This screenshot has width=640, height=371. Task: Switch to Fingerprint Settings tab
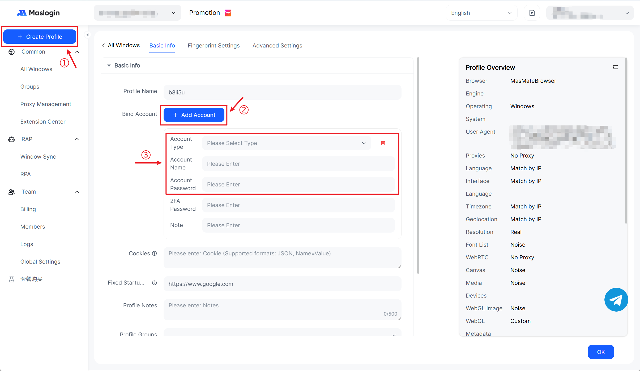coord(214,46)
